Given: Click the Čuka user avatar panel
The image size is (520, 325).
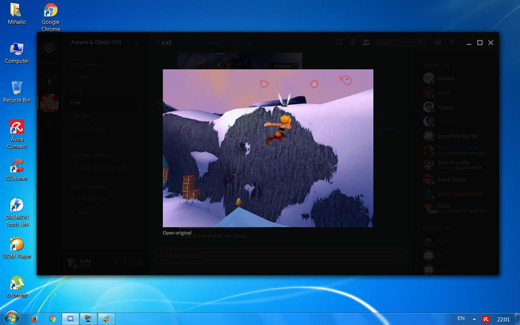Looking at the screenshot, I should click(x=71, y=262).
